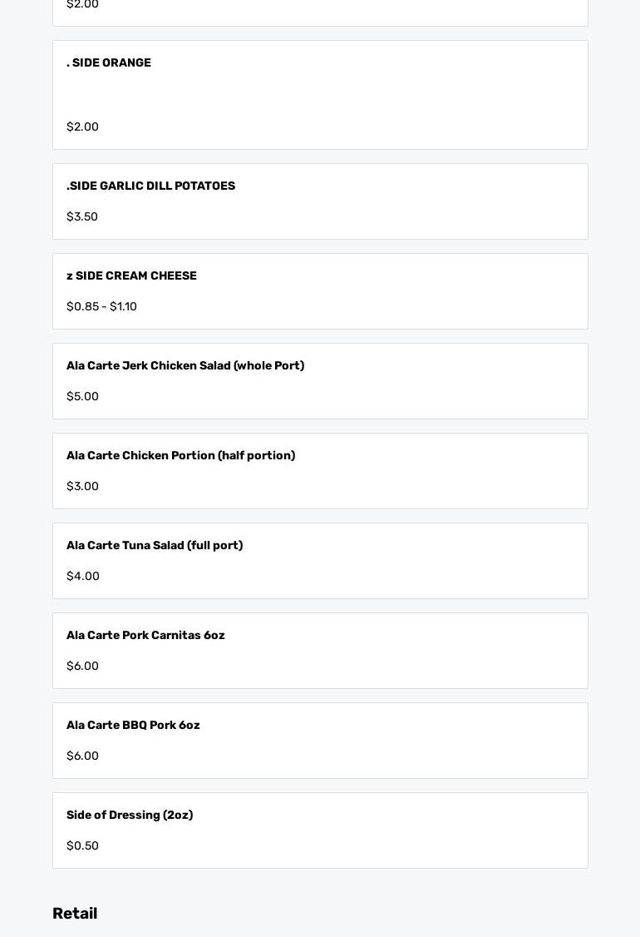Click the $0.85 - $1.10 price range

(101, 307)
